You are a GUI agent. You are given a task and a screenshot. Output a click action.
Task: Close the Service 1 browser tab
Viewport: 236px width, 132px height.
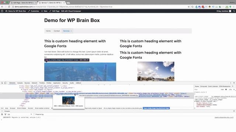(x=64, y=3)
